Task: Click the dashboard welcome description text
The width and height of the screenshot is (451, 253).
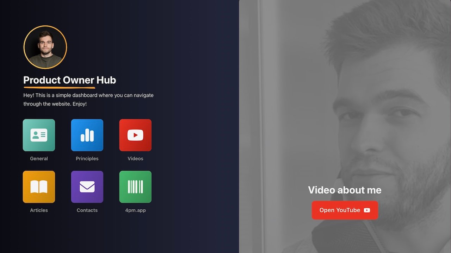Action: [88, 100]
